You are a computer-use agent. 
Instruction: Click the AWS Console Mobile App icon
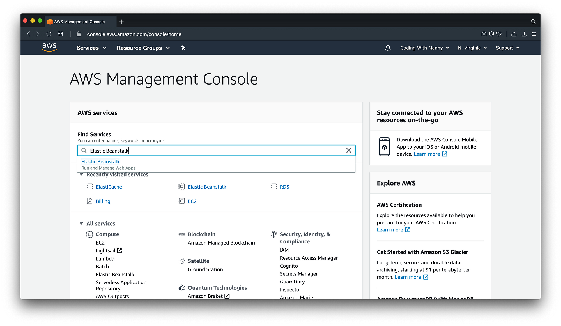pyautogui.click(x=385, y=147)
